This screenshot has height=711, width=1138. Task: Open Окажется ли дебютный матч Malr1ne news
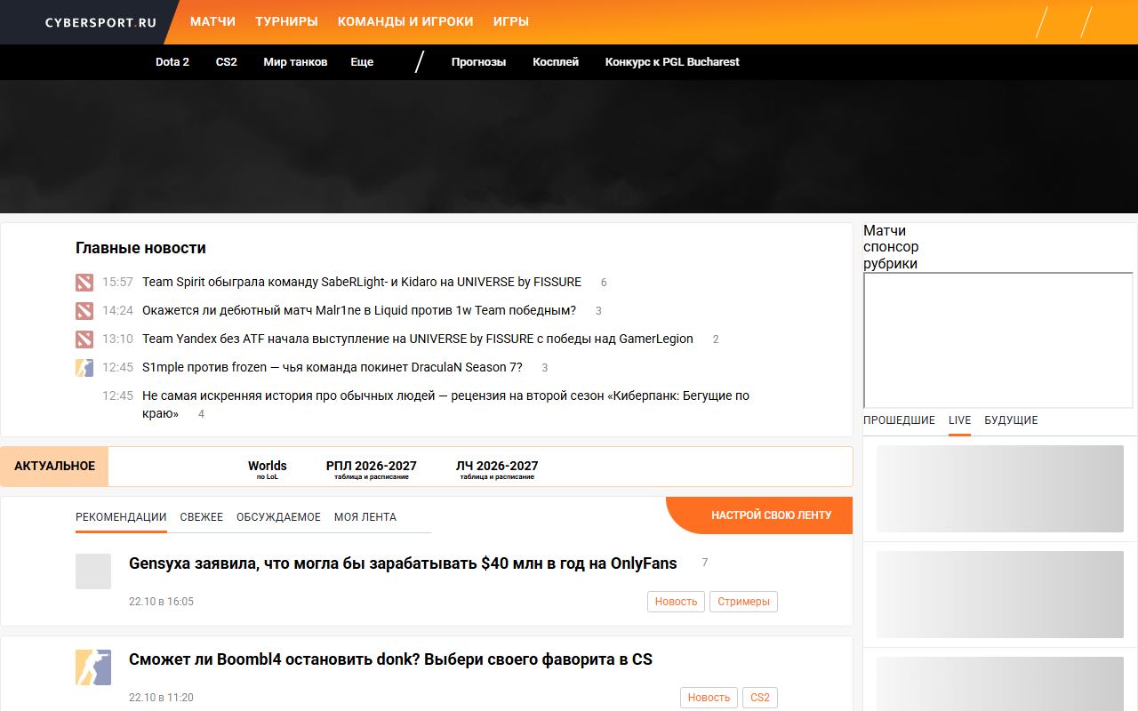point(359,310)
